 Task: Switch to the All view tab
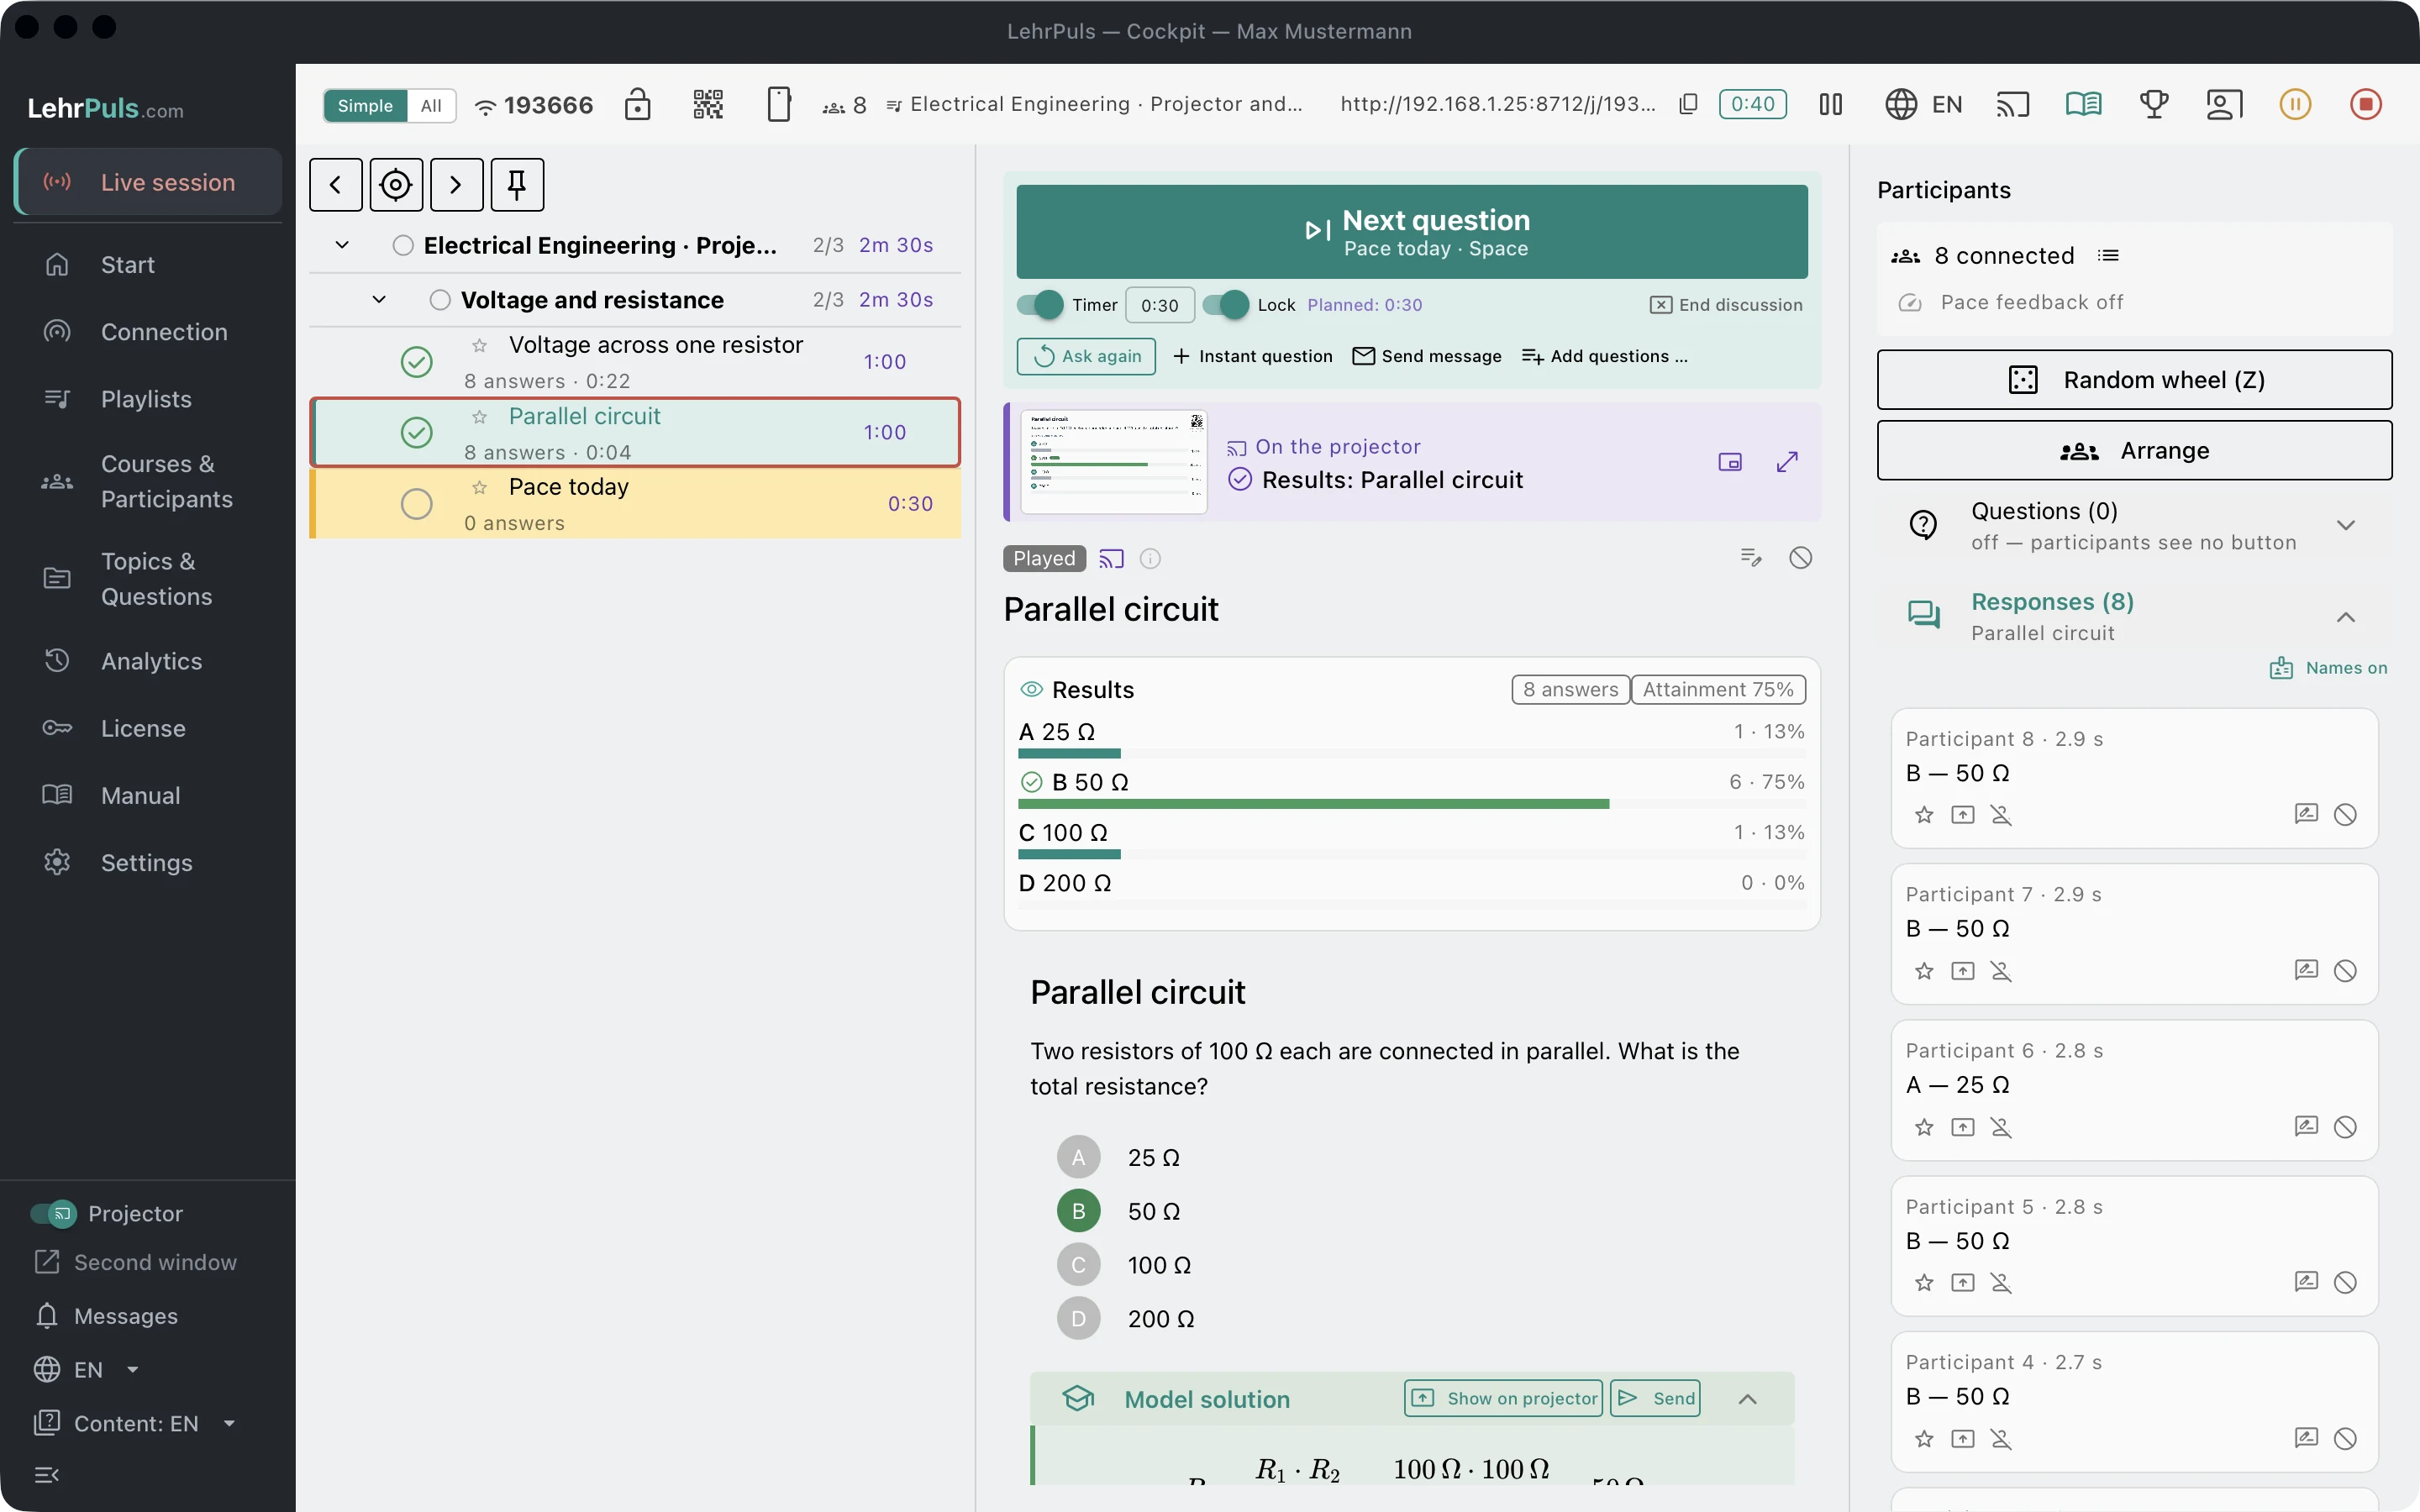(x=431, y=106)
